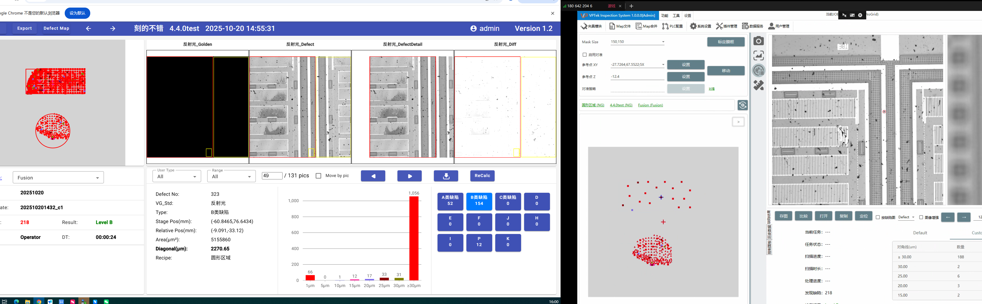The height and width of the screenshot is (304, 982).
Task: Click the ruler measurement tool icon
Action: pos(759,85)
